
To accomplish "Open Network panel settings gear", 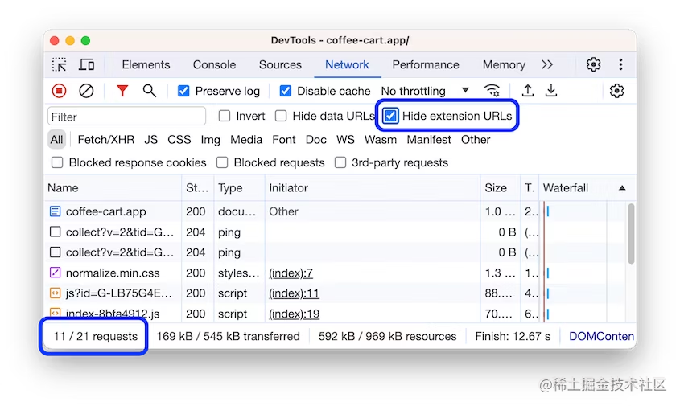I will tap(616, 91).
